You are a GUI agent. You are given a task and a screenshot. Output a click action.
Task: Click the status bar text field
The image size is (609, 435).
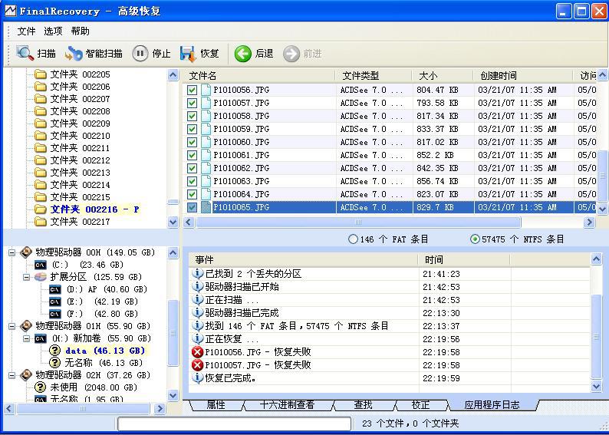point(235,423)
